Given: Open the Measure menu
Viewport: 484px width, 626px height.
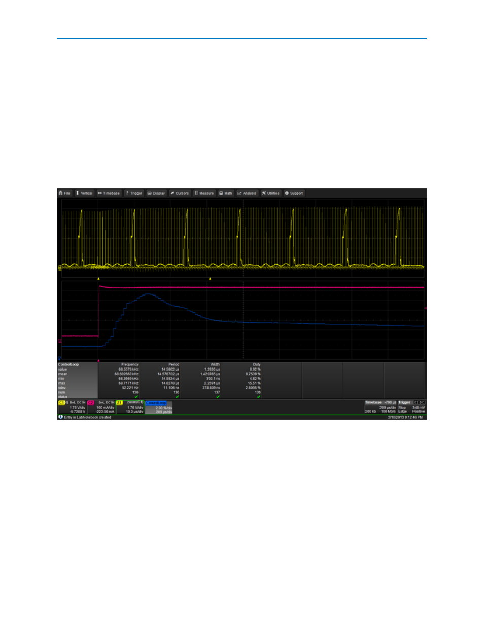Looking at the screenshot, I should 204,193.
